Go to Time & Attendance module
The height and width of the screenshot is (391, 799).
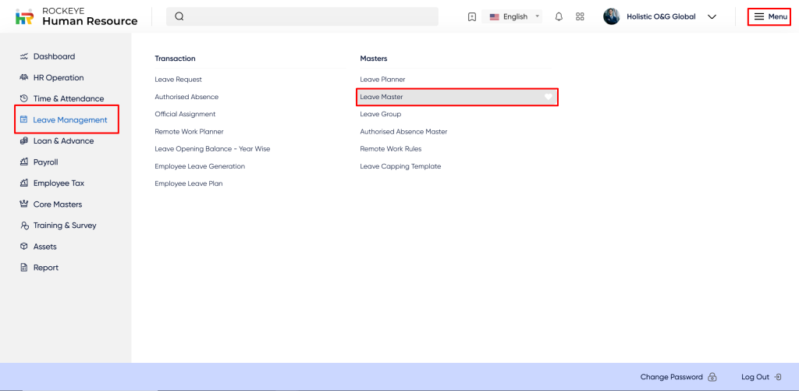point(68,98)
